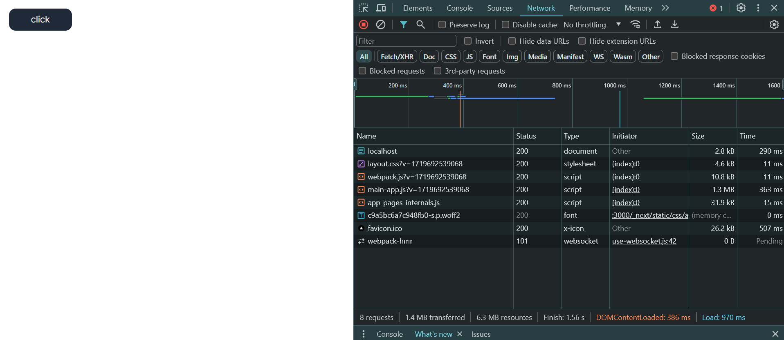Click the export HAR download icon
The width and height of the screenshot is (784, 340).
click(x=675, y=25)
